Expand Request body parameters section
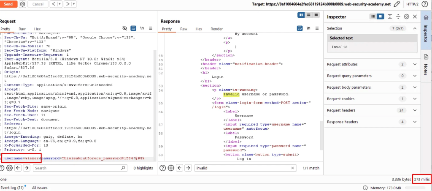 point(415,87)
